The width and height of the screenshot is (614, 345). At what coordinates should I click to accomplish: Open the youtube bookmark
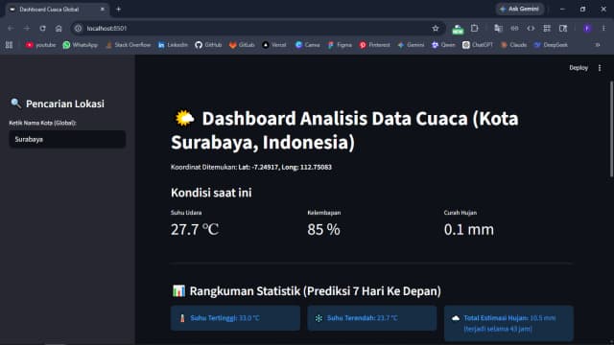click(x=40, y=45)
